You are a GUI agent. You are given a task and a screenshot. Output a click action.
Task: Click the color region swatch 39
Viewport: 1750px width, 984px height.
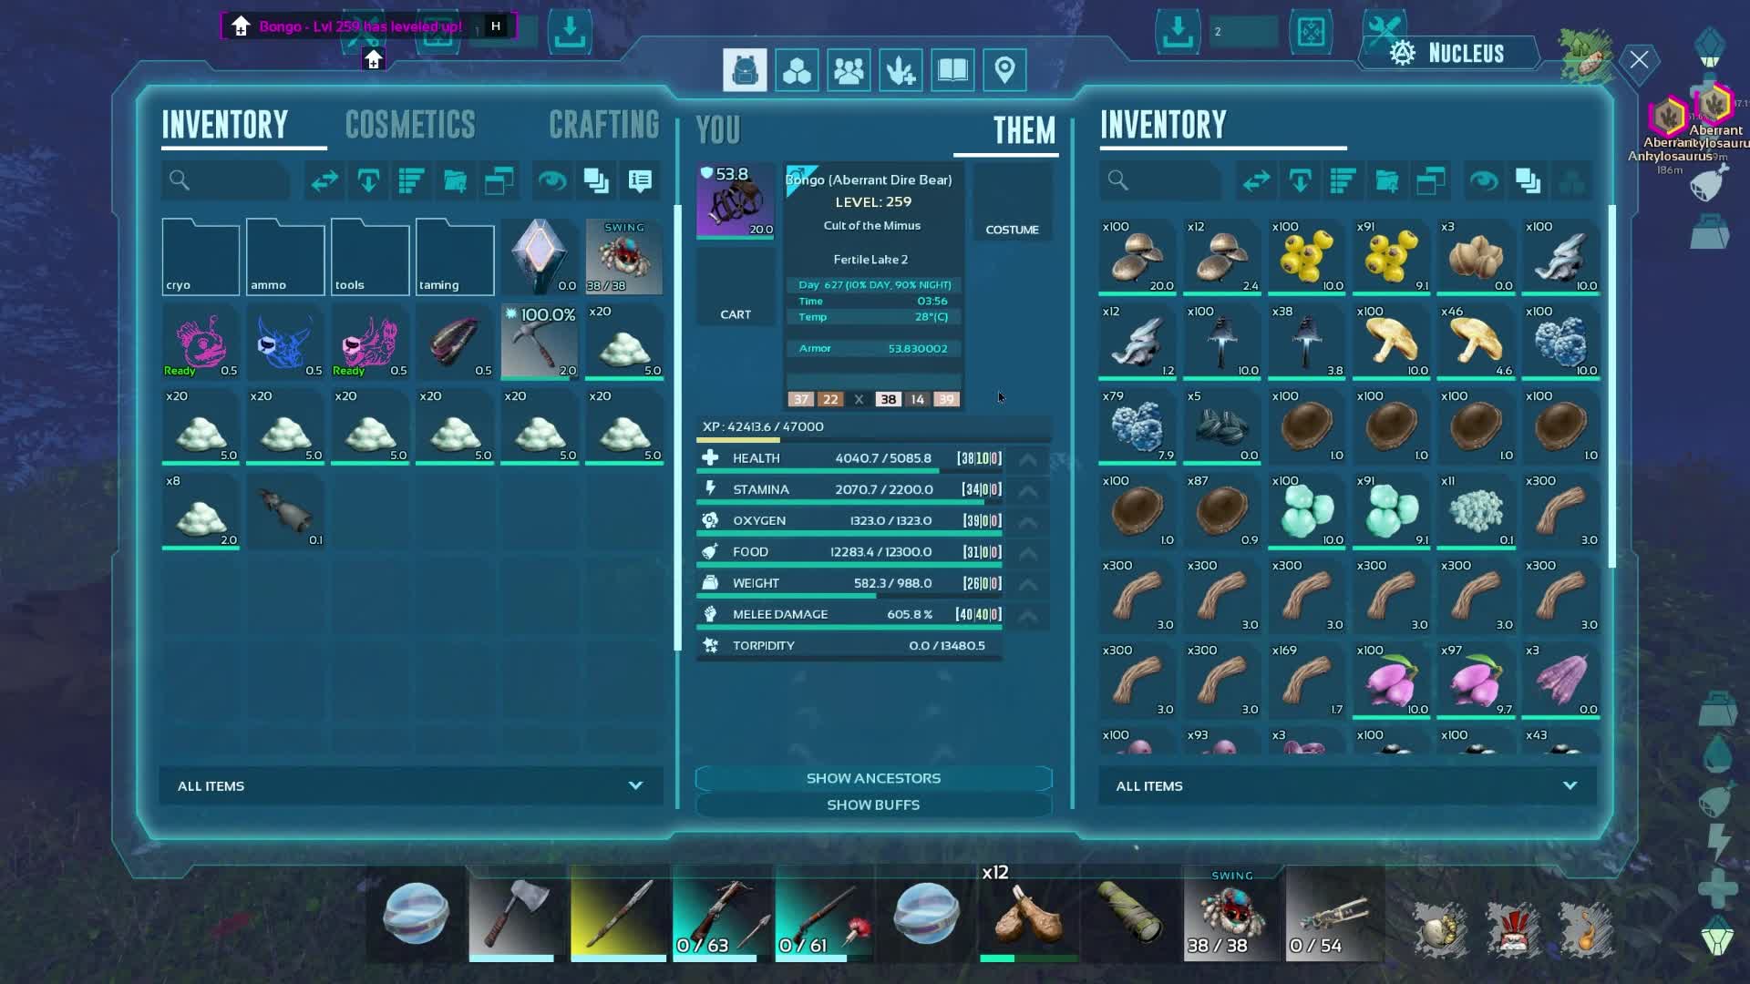946,399
